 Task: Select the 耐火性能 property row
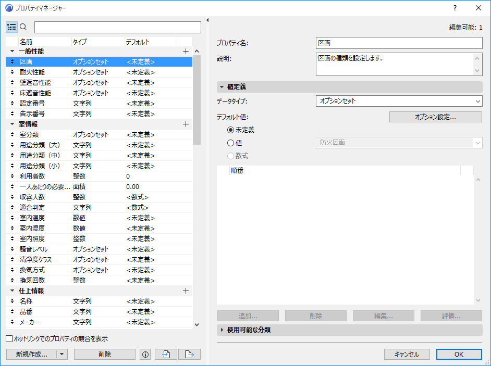click(99, 72)
